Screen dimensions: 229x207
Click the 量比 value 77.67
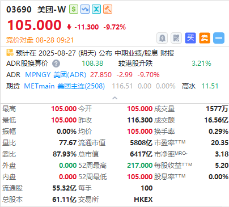tap(67, 143)
